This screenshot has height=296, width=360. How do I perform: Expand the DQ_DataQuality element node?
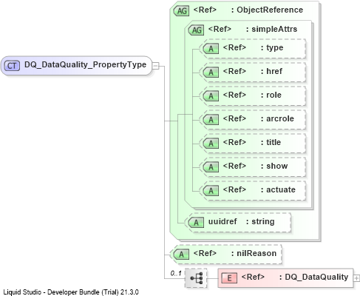(x=356, y=278)
